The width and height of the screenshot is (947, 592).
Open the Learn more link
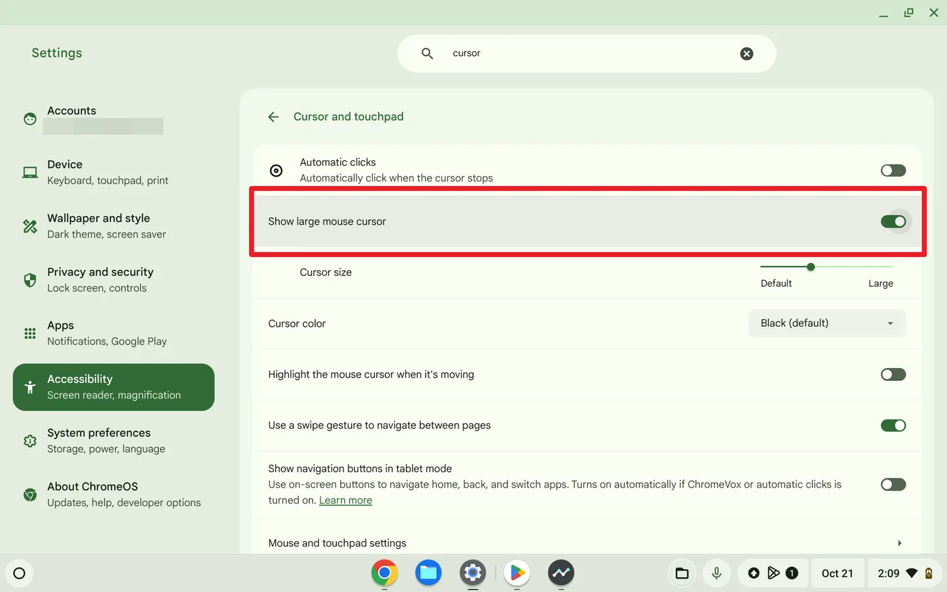point(346,500)
